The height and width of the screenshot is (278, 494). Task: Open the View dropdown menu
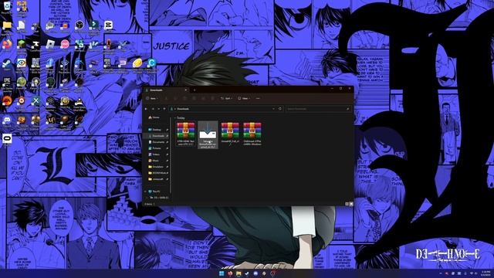click(x=244, y=98)
